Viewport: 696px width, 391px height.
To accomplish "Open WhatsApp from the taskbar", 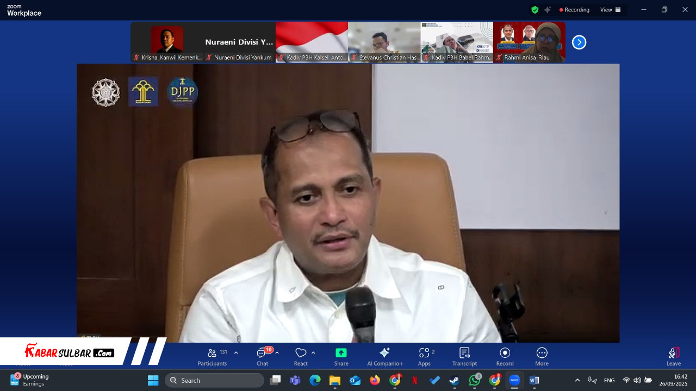I will point(475,380).
